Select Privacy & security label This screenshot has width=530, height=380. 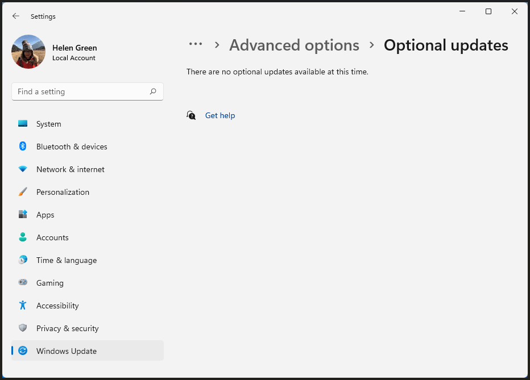click(68, 328)
